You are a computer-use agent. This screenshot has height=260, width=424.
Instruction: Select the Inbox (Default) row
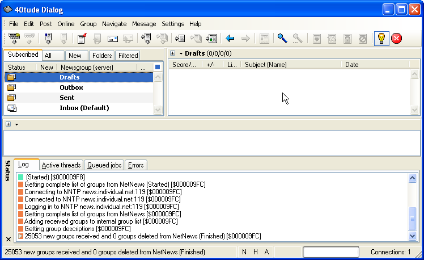(79, 108)
